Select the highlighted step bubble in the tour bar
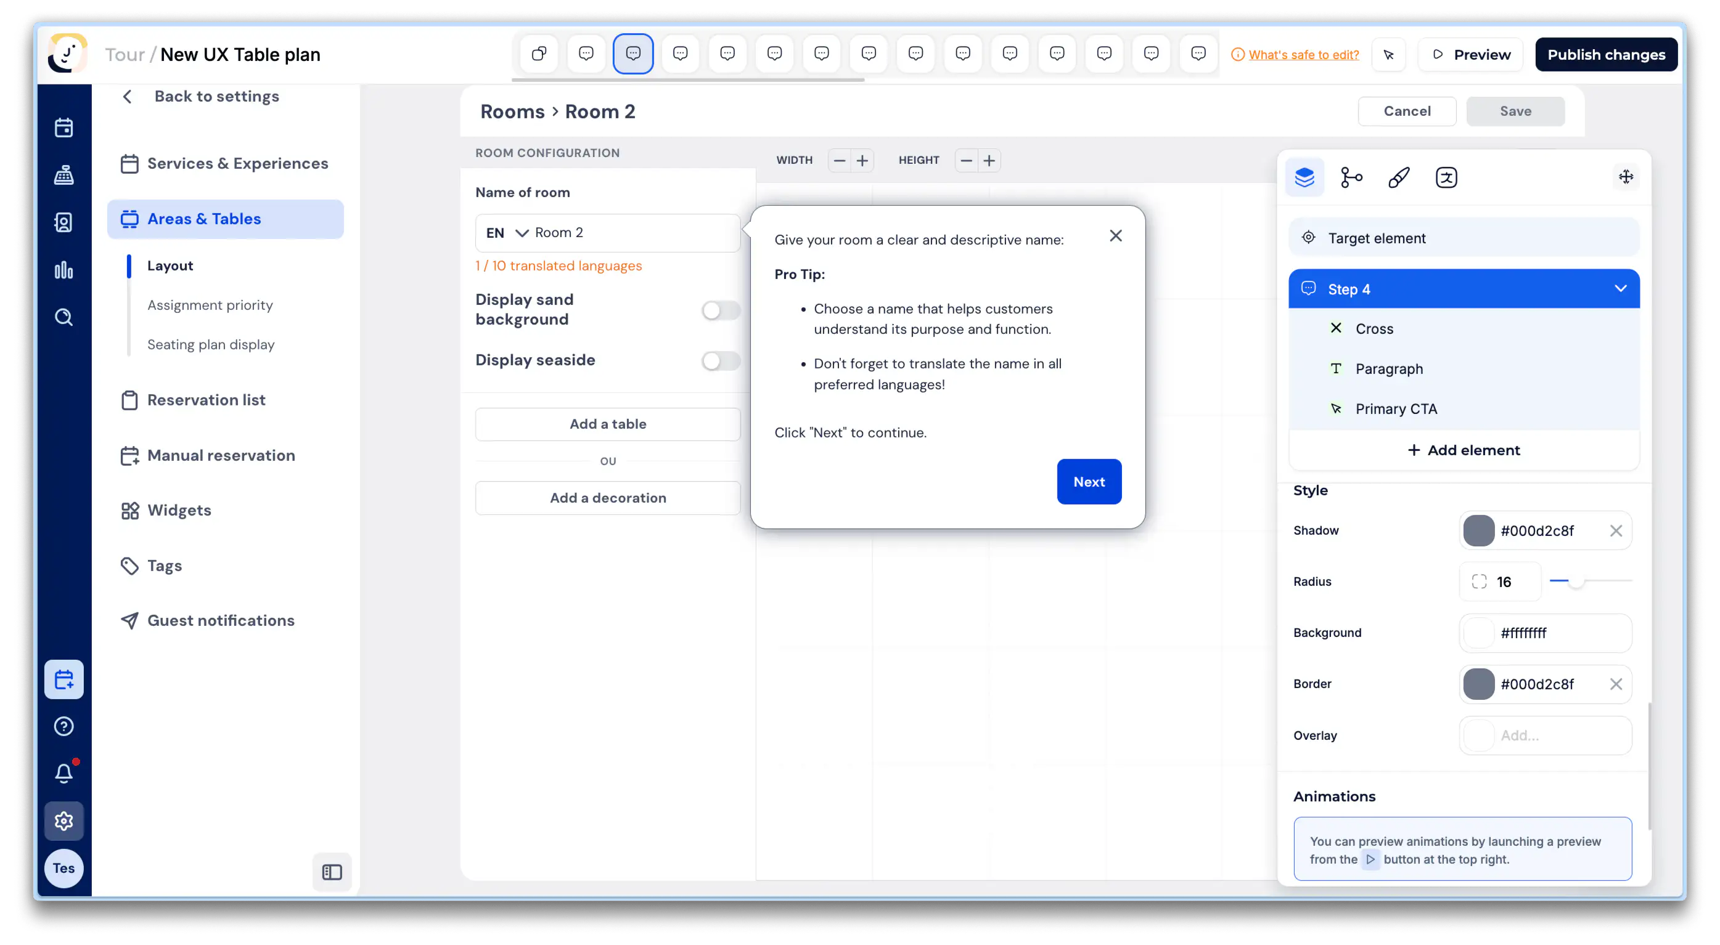Image resolution: width=1720 pixels, height=945 pixels. coord(633,54)
